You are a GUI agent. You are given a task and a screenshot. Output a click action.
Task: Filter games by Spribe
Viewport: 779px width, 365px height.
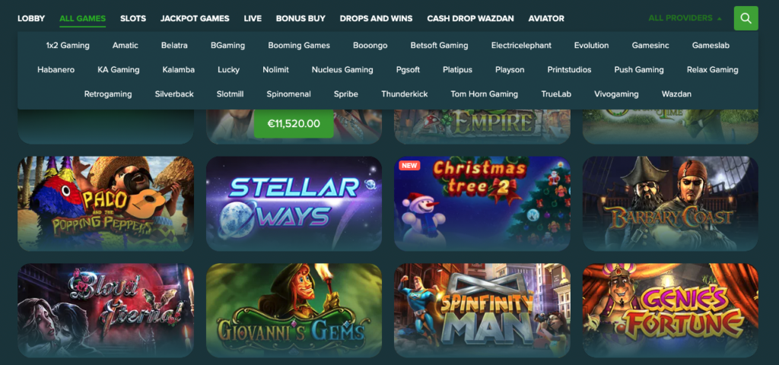pyautogui.click(x=346, y=94)
